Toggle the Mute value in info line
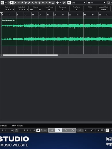112x149 pixels. [90, 10]
